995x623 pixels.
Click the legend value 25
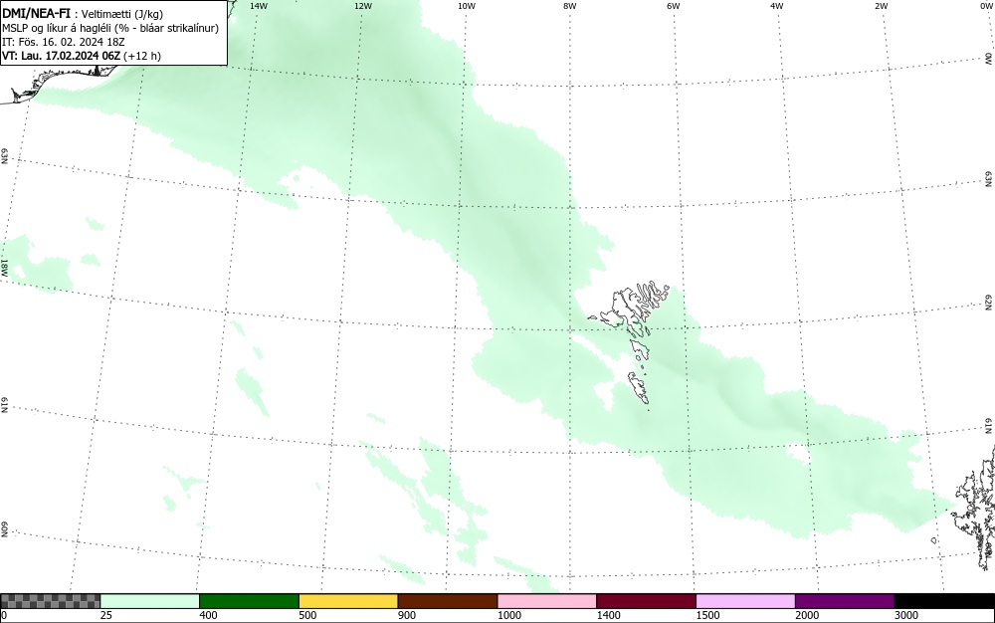pos(106,615)
